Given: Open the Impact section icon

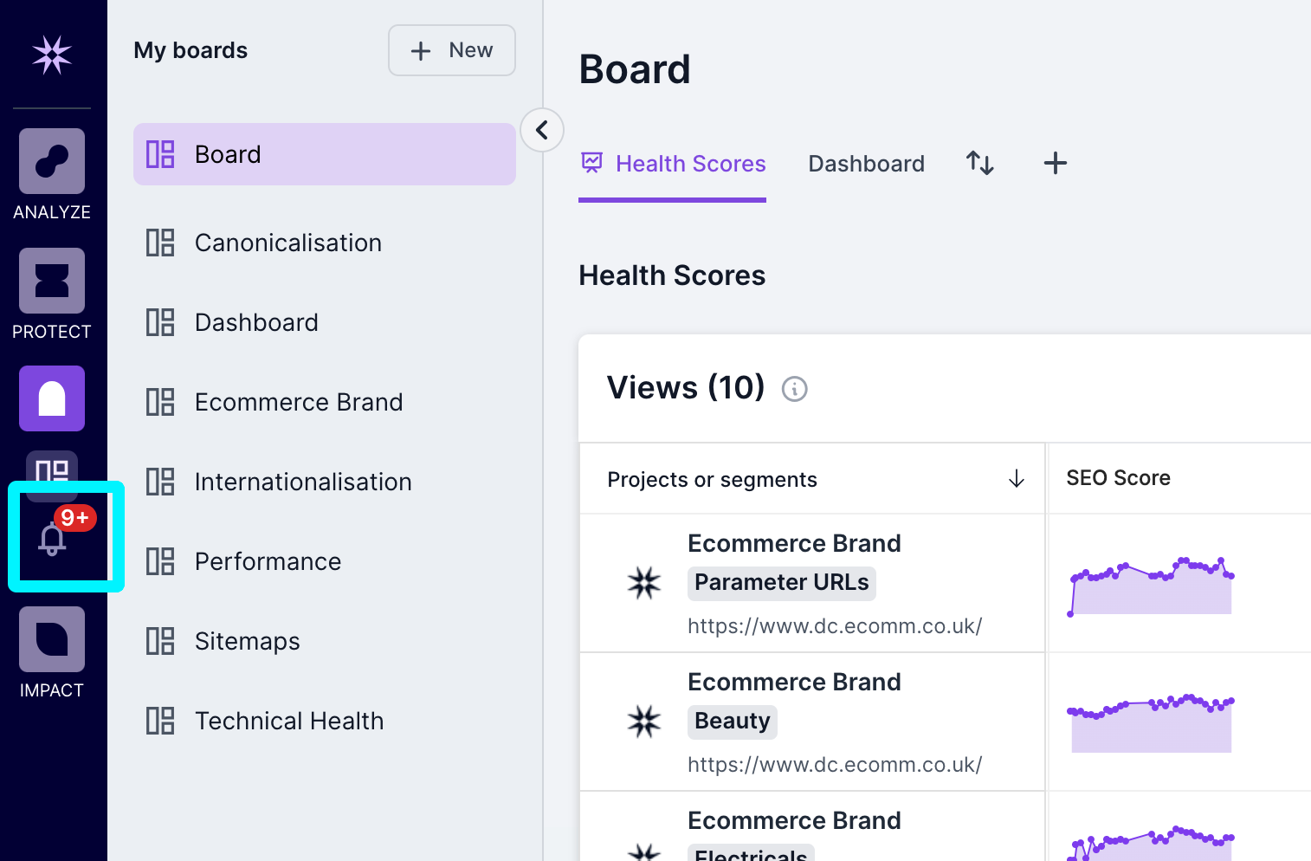Looking at the screenshot, I should click(52, 640).
